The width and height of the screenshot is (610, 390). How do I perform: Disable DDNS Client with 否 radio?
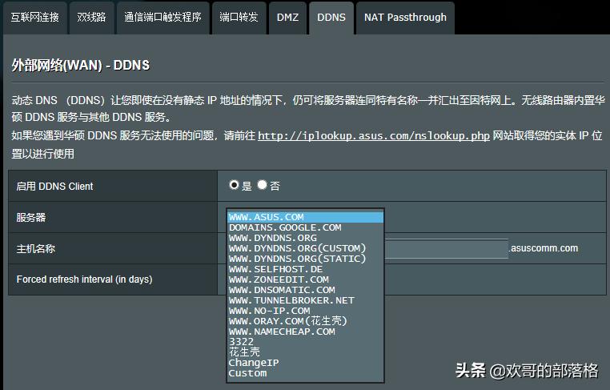click(x=263, y=185)
